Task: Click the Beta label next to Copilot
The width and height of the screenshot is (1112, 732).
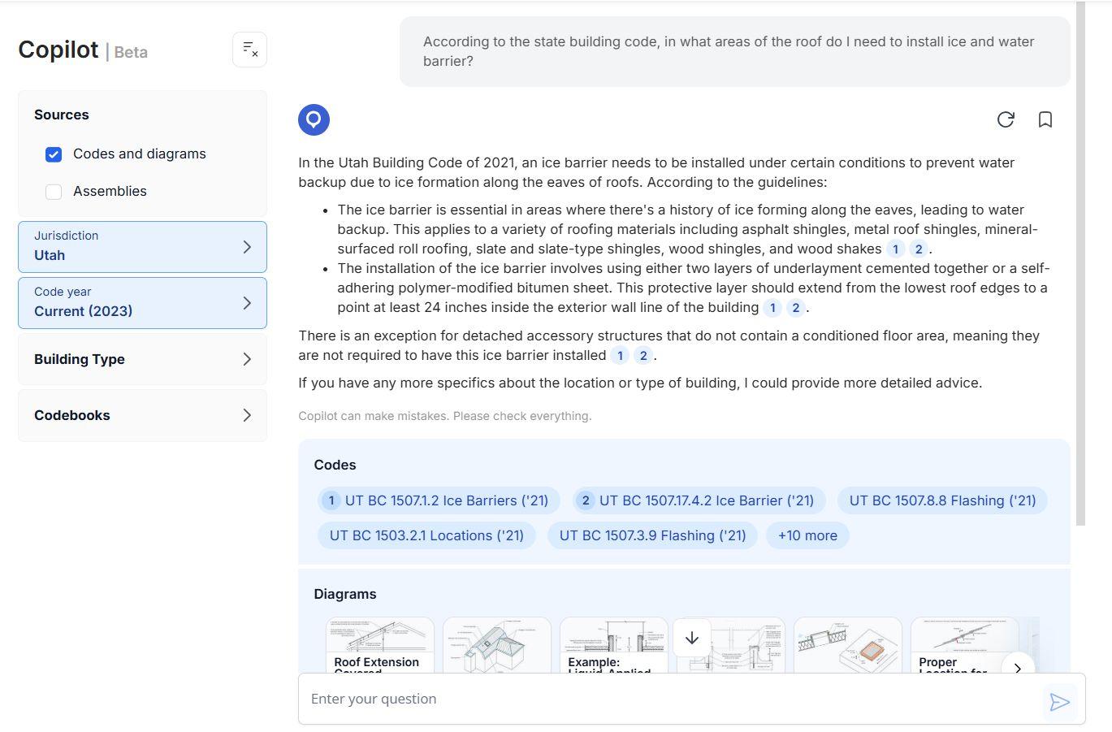Action: 131,52
